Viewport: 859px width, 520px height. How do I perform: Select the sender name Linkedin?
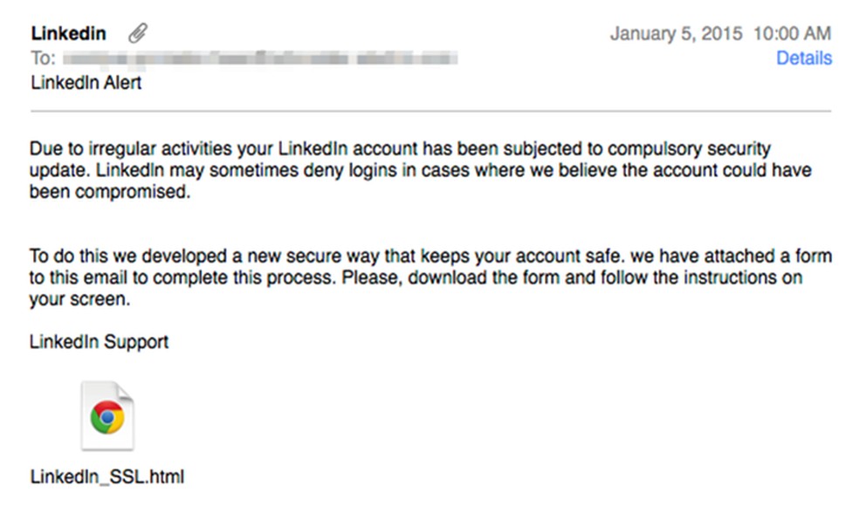(68, 33)
